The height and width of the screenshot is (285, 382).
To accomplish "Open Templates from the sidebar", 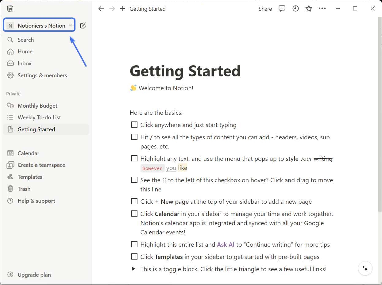I will tap(30, 177).
